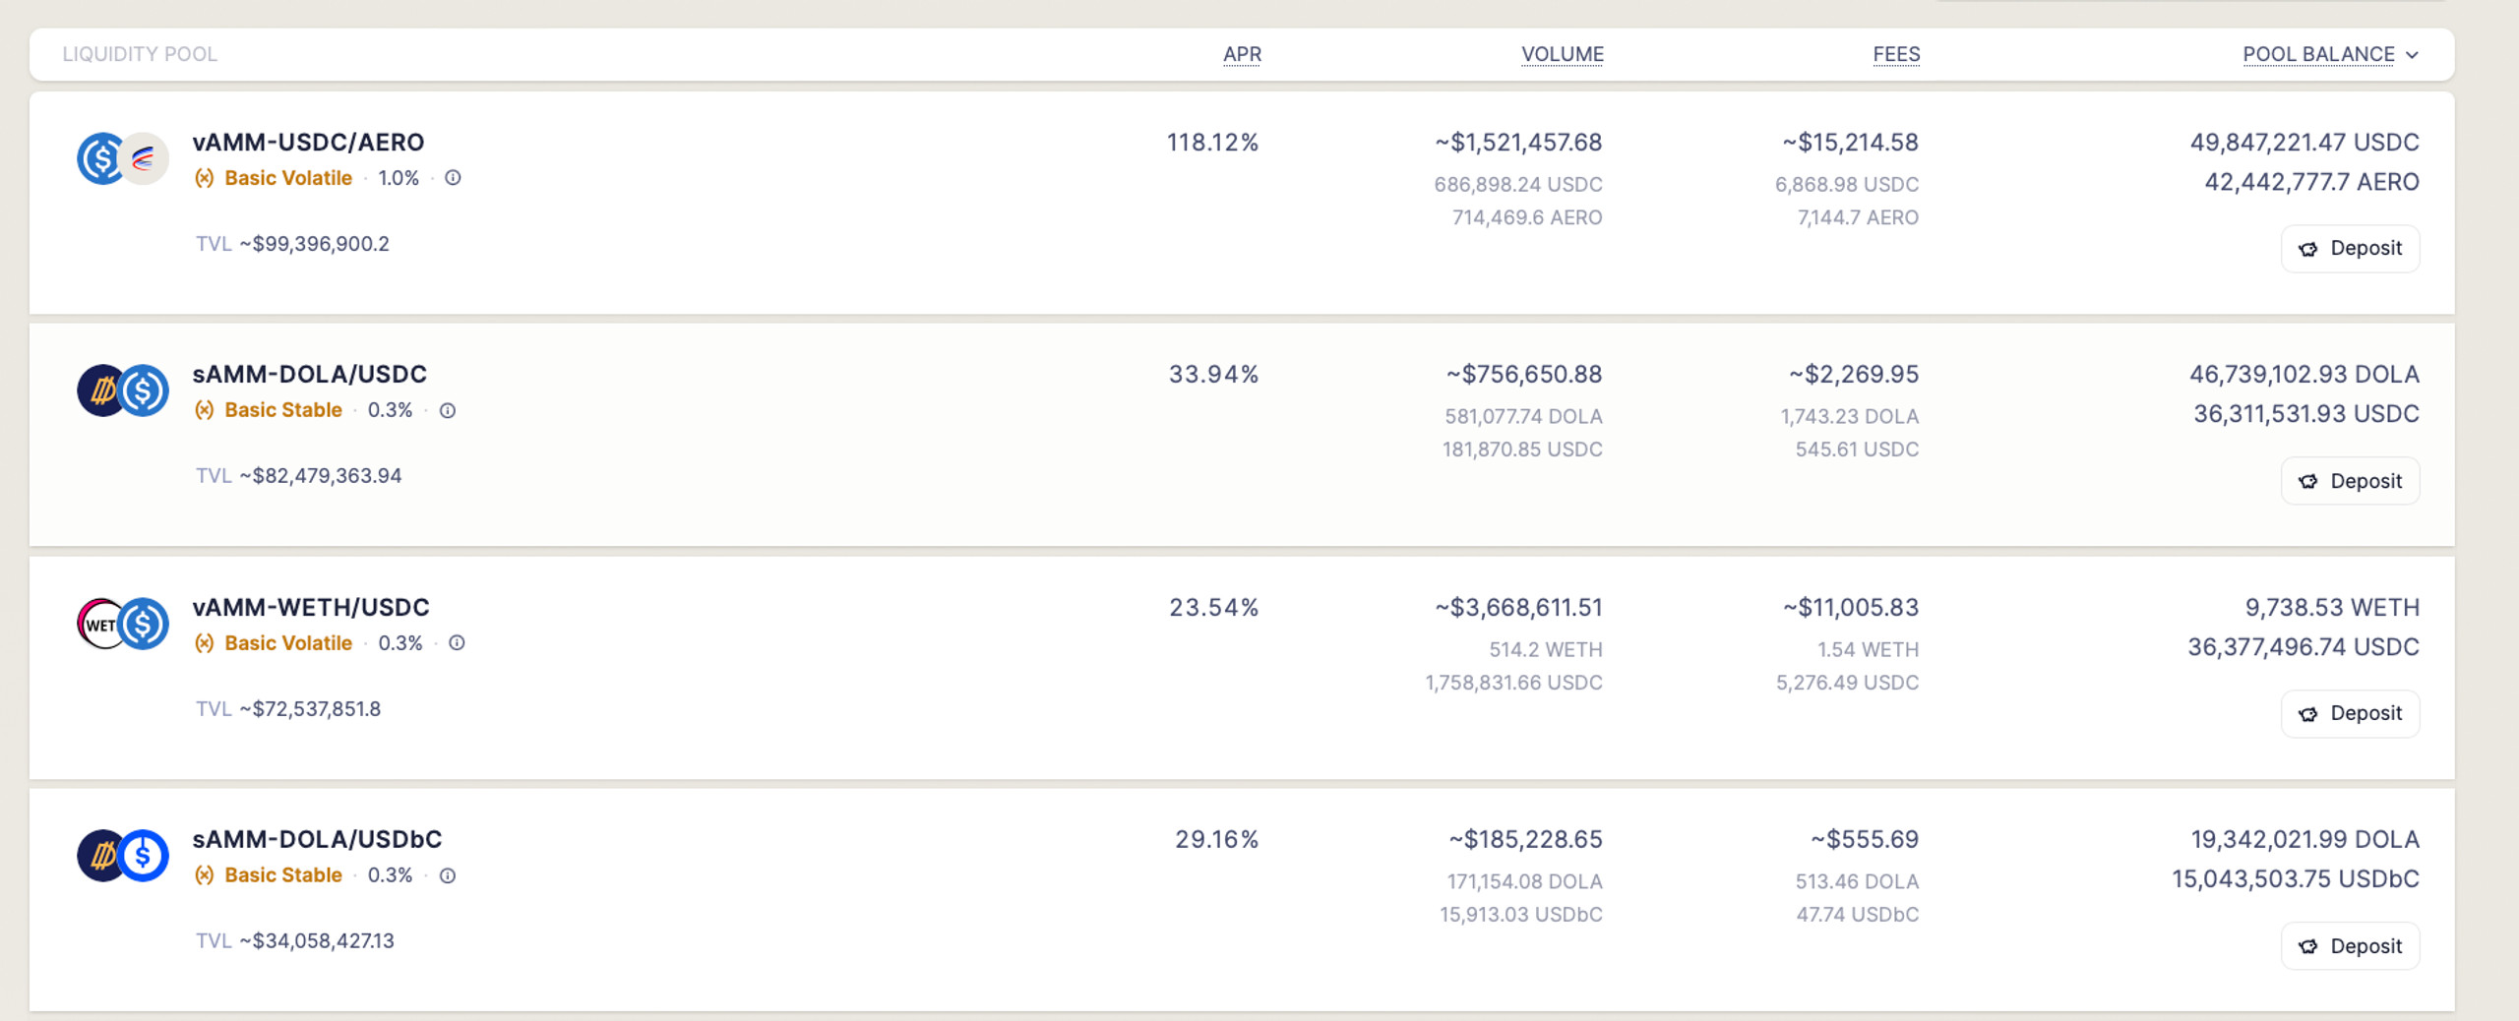Click info icon for vAMM-USDC/AERO pool
The width and height of the screenshot is (2519, 1021).
[x=453, y=178]
